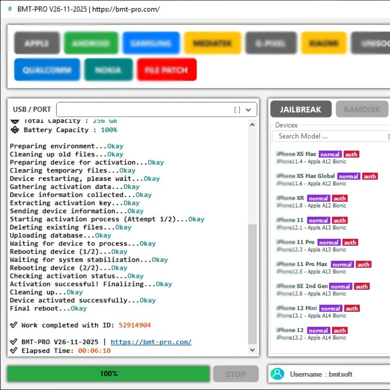Click checkmark icon beside Elapsed Time
Image resolution: width=390 pixels, height=390 pixels.
click(14, 351)
